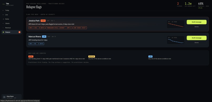Click the Jessica Park name
This screenshot has width=212, height=102.
point(34,21)
